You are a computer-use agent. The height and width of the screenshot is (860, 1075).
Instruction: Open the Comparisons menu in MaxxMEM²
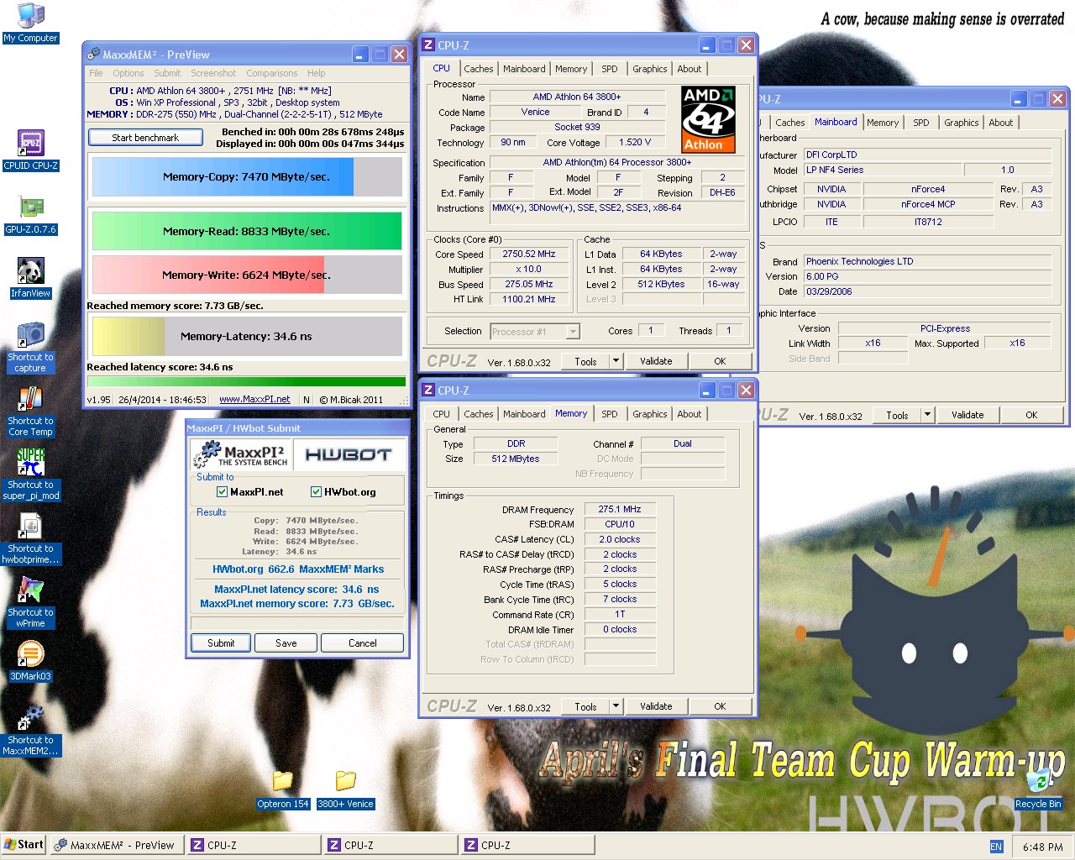point(271,73)
